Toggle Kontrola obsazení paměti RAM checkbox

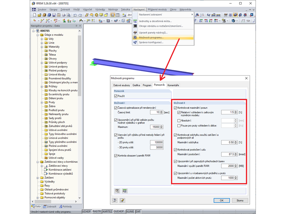click(x=116, y=155)
